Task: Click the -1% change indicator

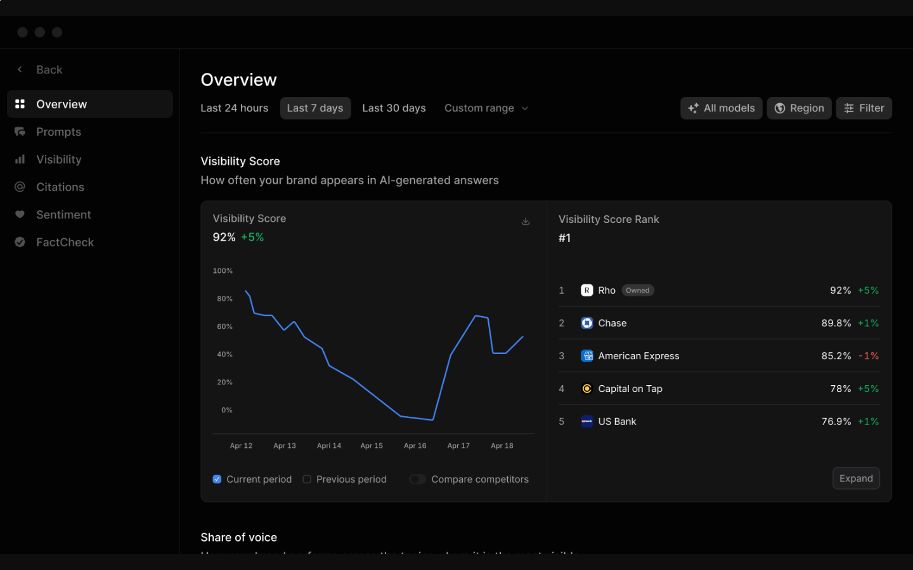Action: [x=869, y=356]
